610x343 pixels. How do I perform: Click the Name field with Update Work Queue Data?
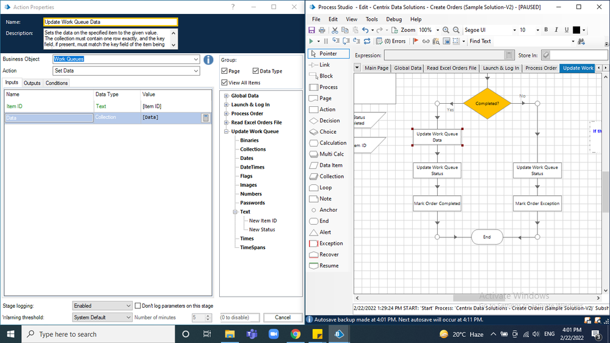coord(111,22)
